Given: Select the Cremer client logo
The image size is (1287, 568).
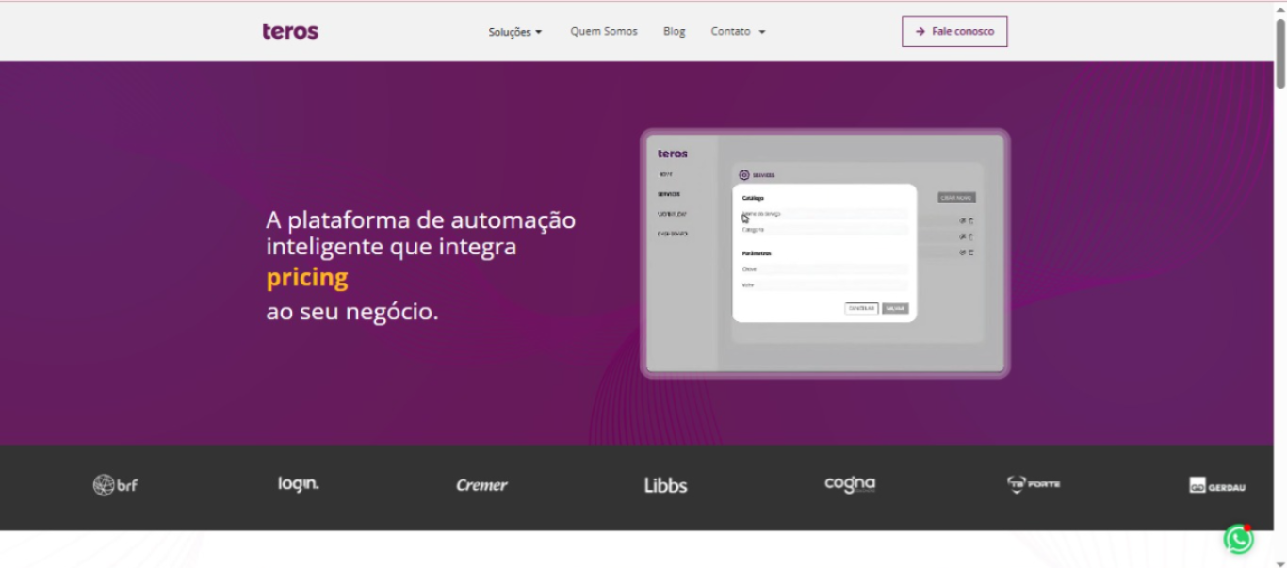Looking at the screenshot, I should coord(481,485).
